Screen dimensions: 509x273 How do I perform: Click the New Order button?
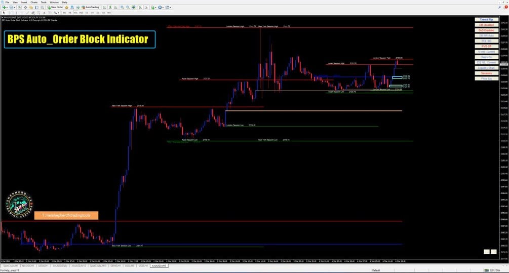click(55, 7)
